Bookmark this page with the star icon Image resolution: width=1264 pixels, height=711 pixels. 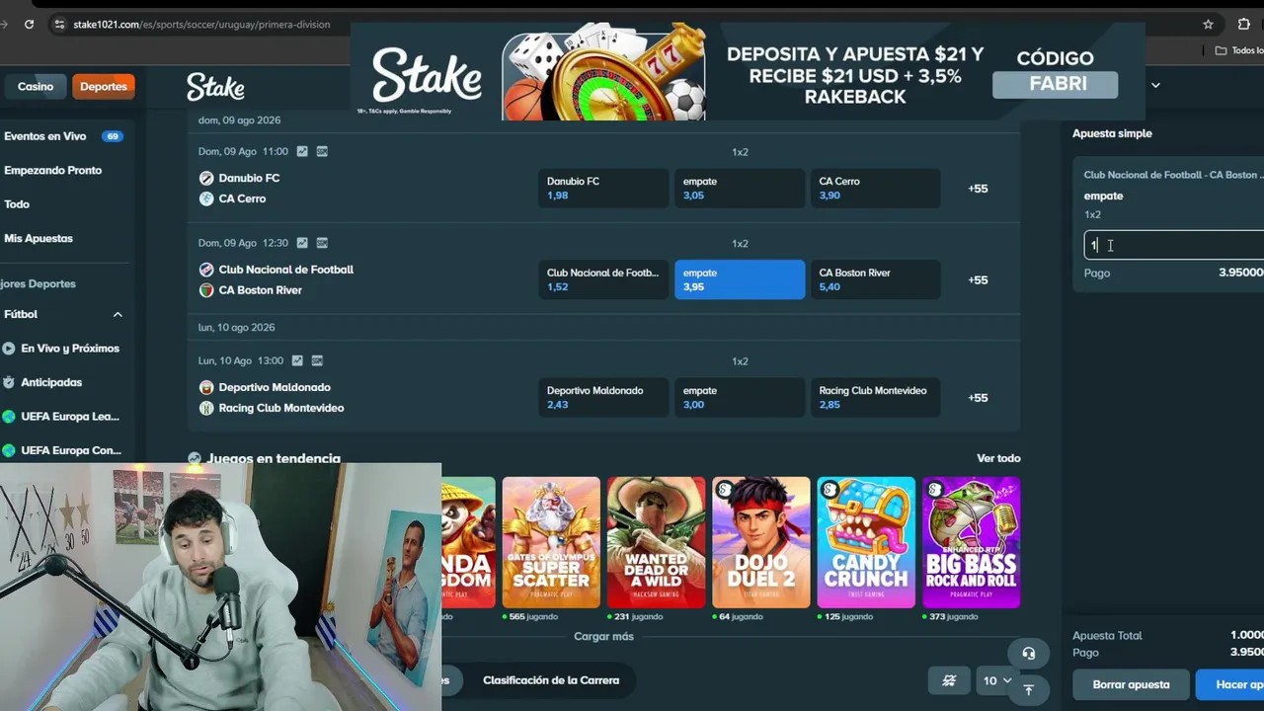tap(1208, 24)
